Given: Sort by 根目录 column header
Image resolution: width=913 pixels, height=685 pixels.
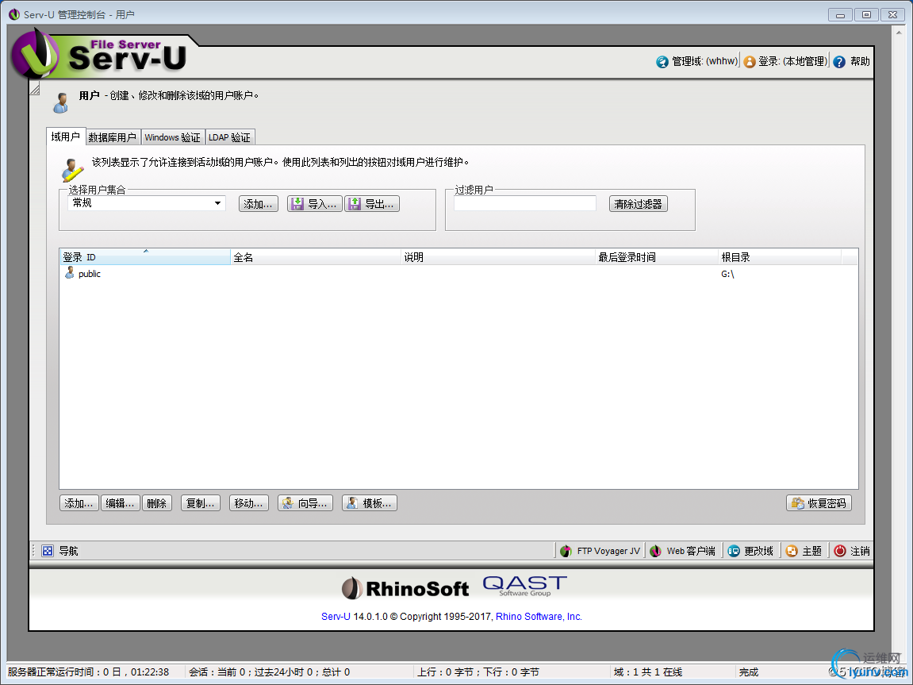Looking at the screenshot, I should point(780,257).
